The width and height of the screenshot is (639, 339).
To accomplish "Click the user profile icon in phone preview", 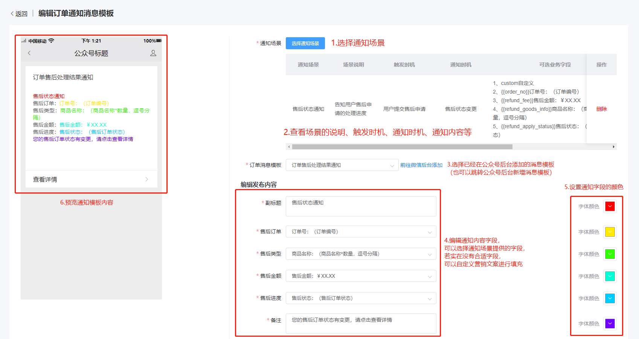I will click(x=153, y=53).
